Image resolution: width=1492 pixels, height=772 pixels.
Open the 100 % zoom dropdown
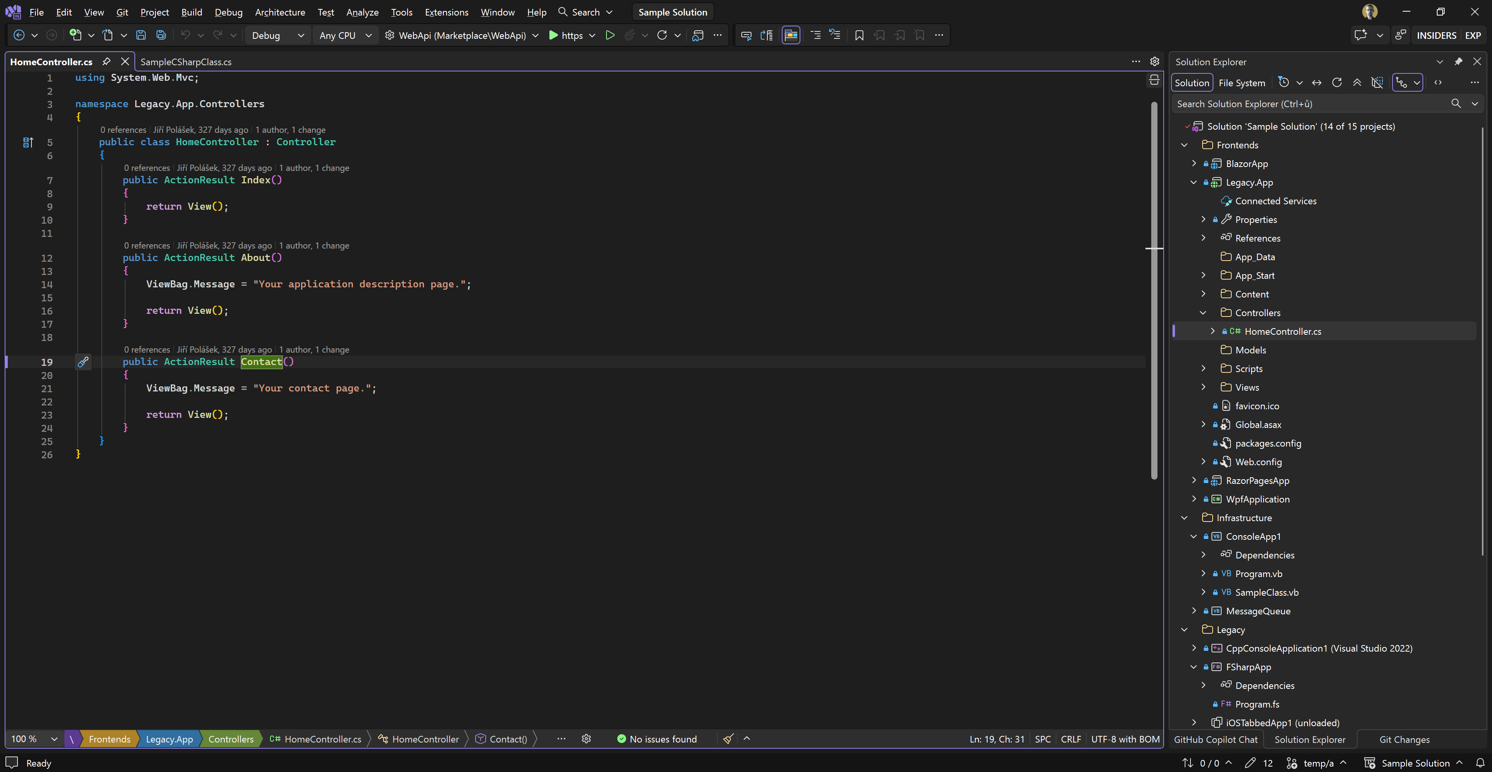click(x=34, y=739)
